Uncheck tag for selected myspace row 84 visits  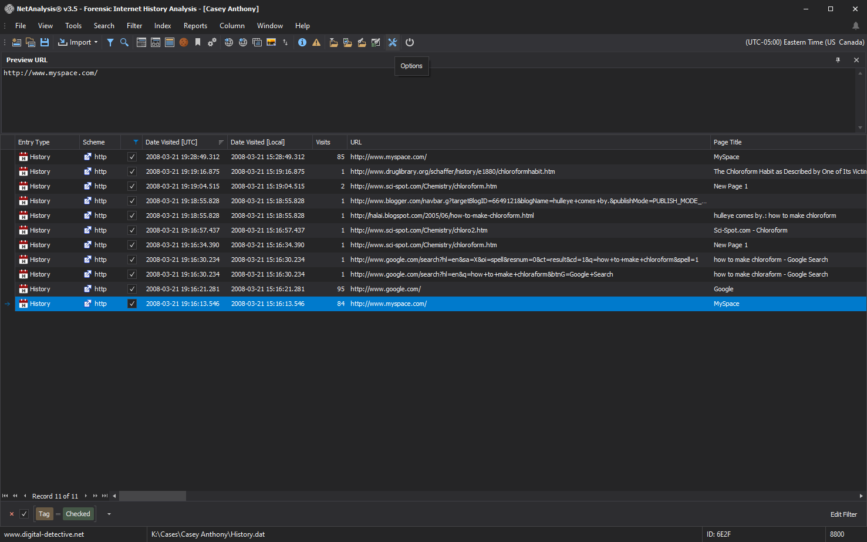click(x=132, y=304)
